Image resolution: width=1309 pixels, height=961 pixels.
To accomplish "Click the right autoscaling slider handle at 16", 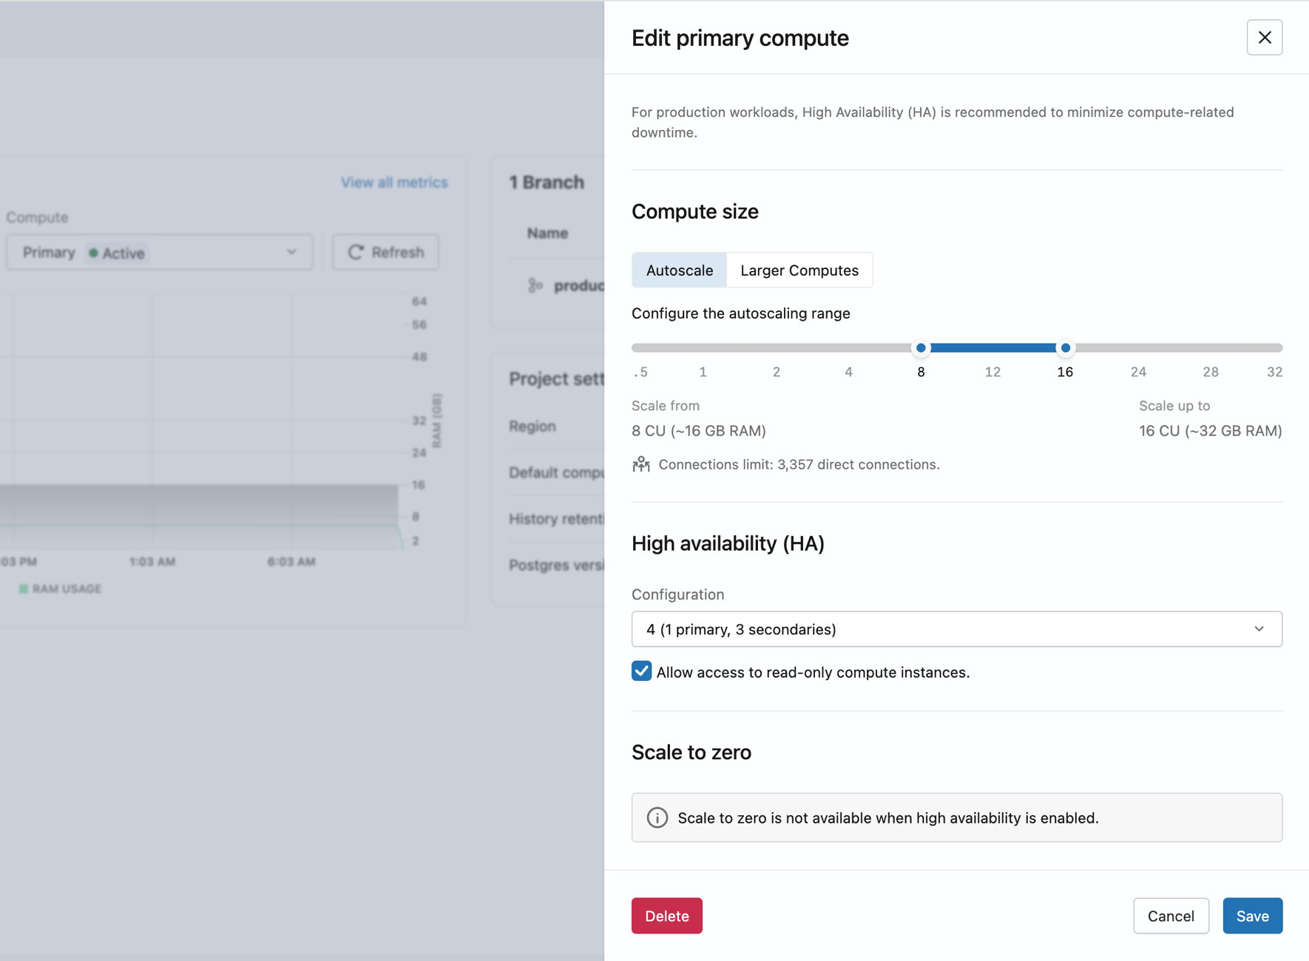I will tap(1065, 347).
